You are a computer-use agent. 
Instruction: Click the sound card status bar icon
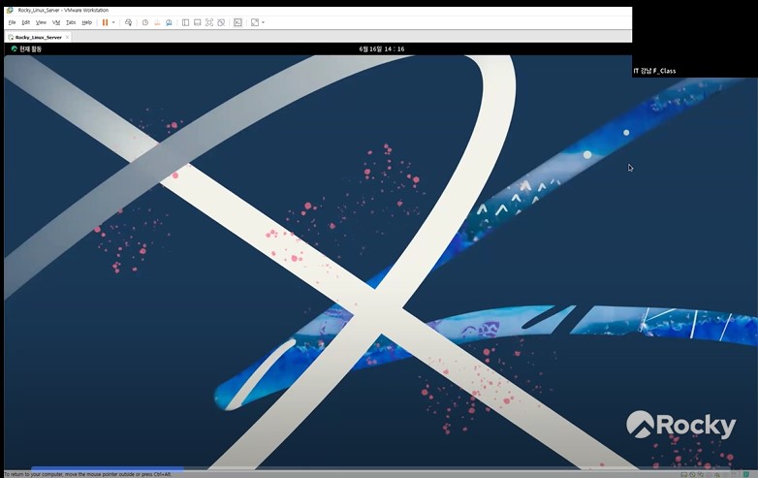[717, 475]
